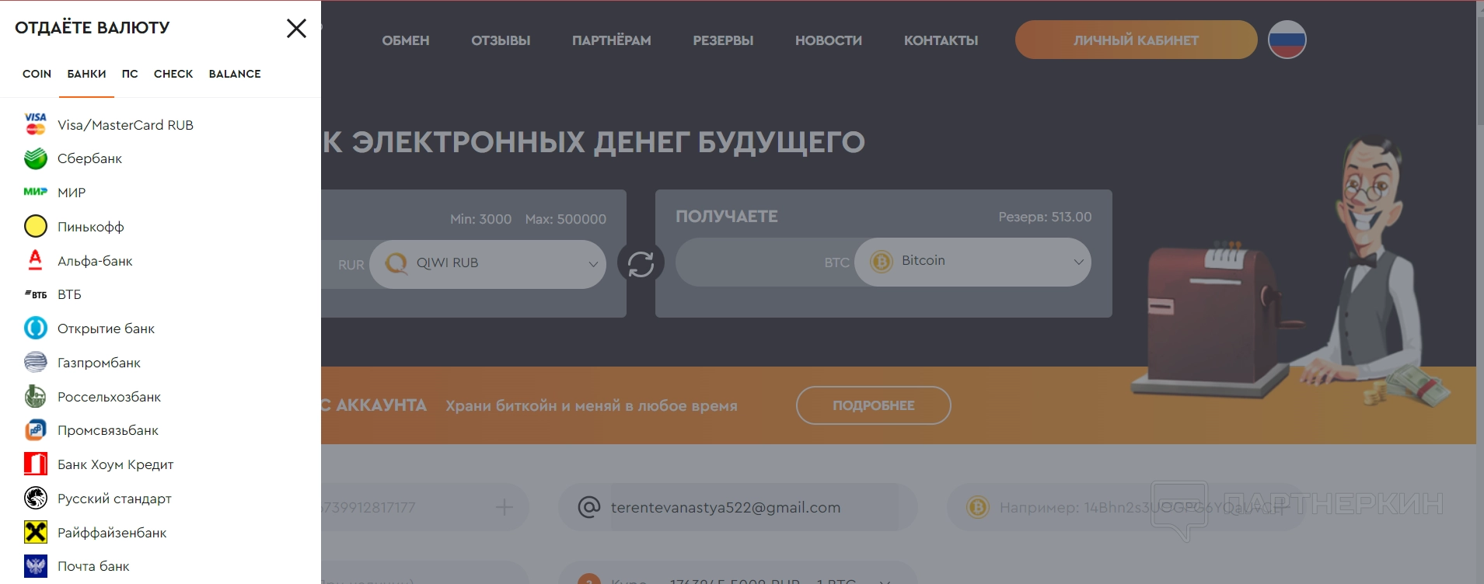Click the Russian Standard black icon
The image size is (1484, 584).
click(x=36, y=498)
